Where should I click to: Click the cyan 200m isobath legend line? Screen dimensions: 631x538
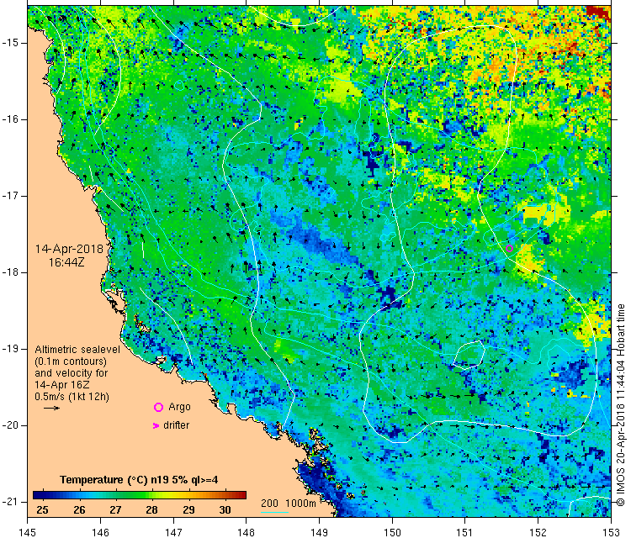point(274,512)
